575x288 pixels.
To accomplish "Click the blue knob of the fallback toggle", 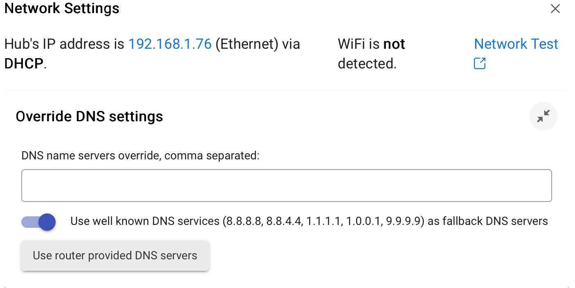I will tap(47, 222).
